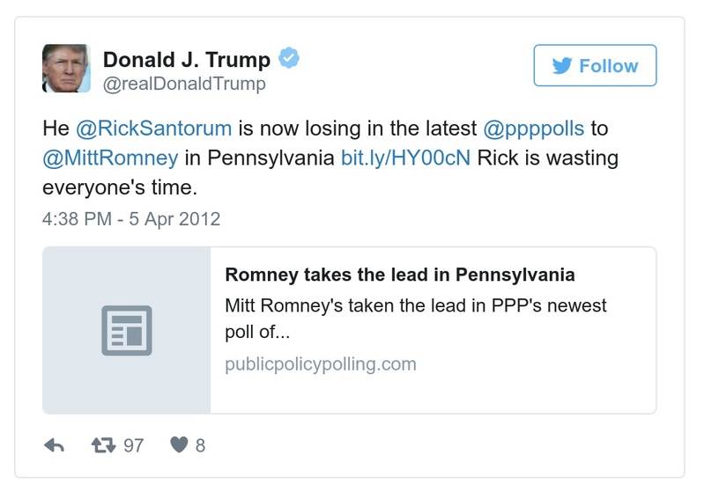Click the @realDonaldTrump handle
Viewport: 704px width, 499px height.
coord(184,84)
